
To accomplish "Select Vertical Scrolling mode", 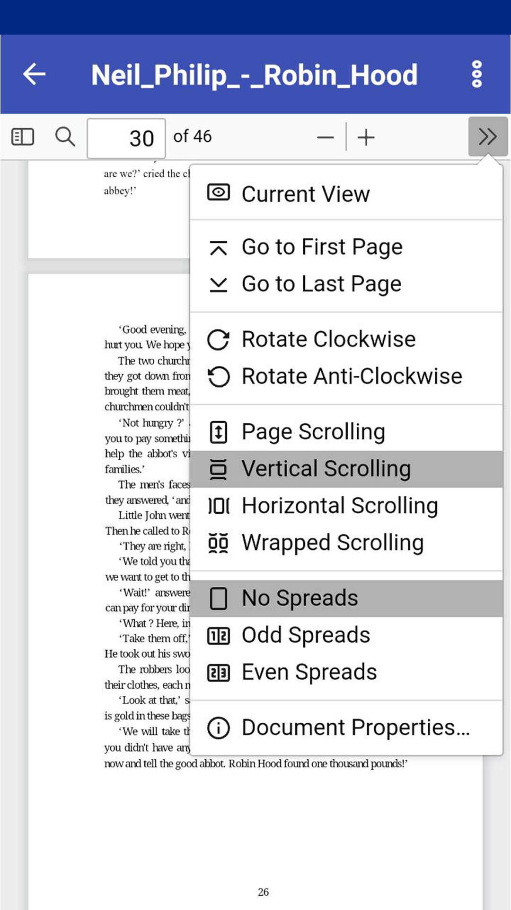I will click(346, 469).
